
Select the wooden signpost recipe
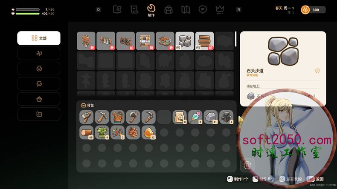pos(86,41)
